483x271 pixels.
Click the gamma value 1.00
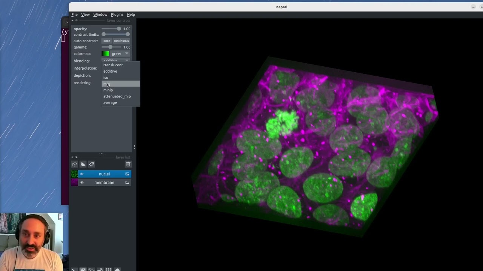[127, 47]
